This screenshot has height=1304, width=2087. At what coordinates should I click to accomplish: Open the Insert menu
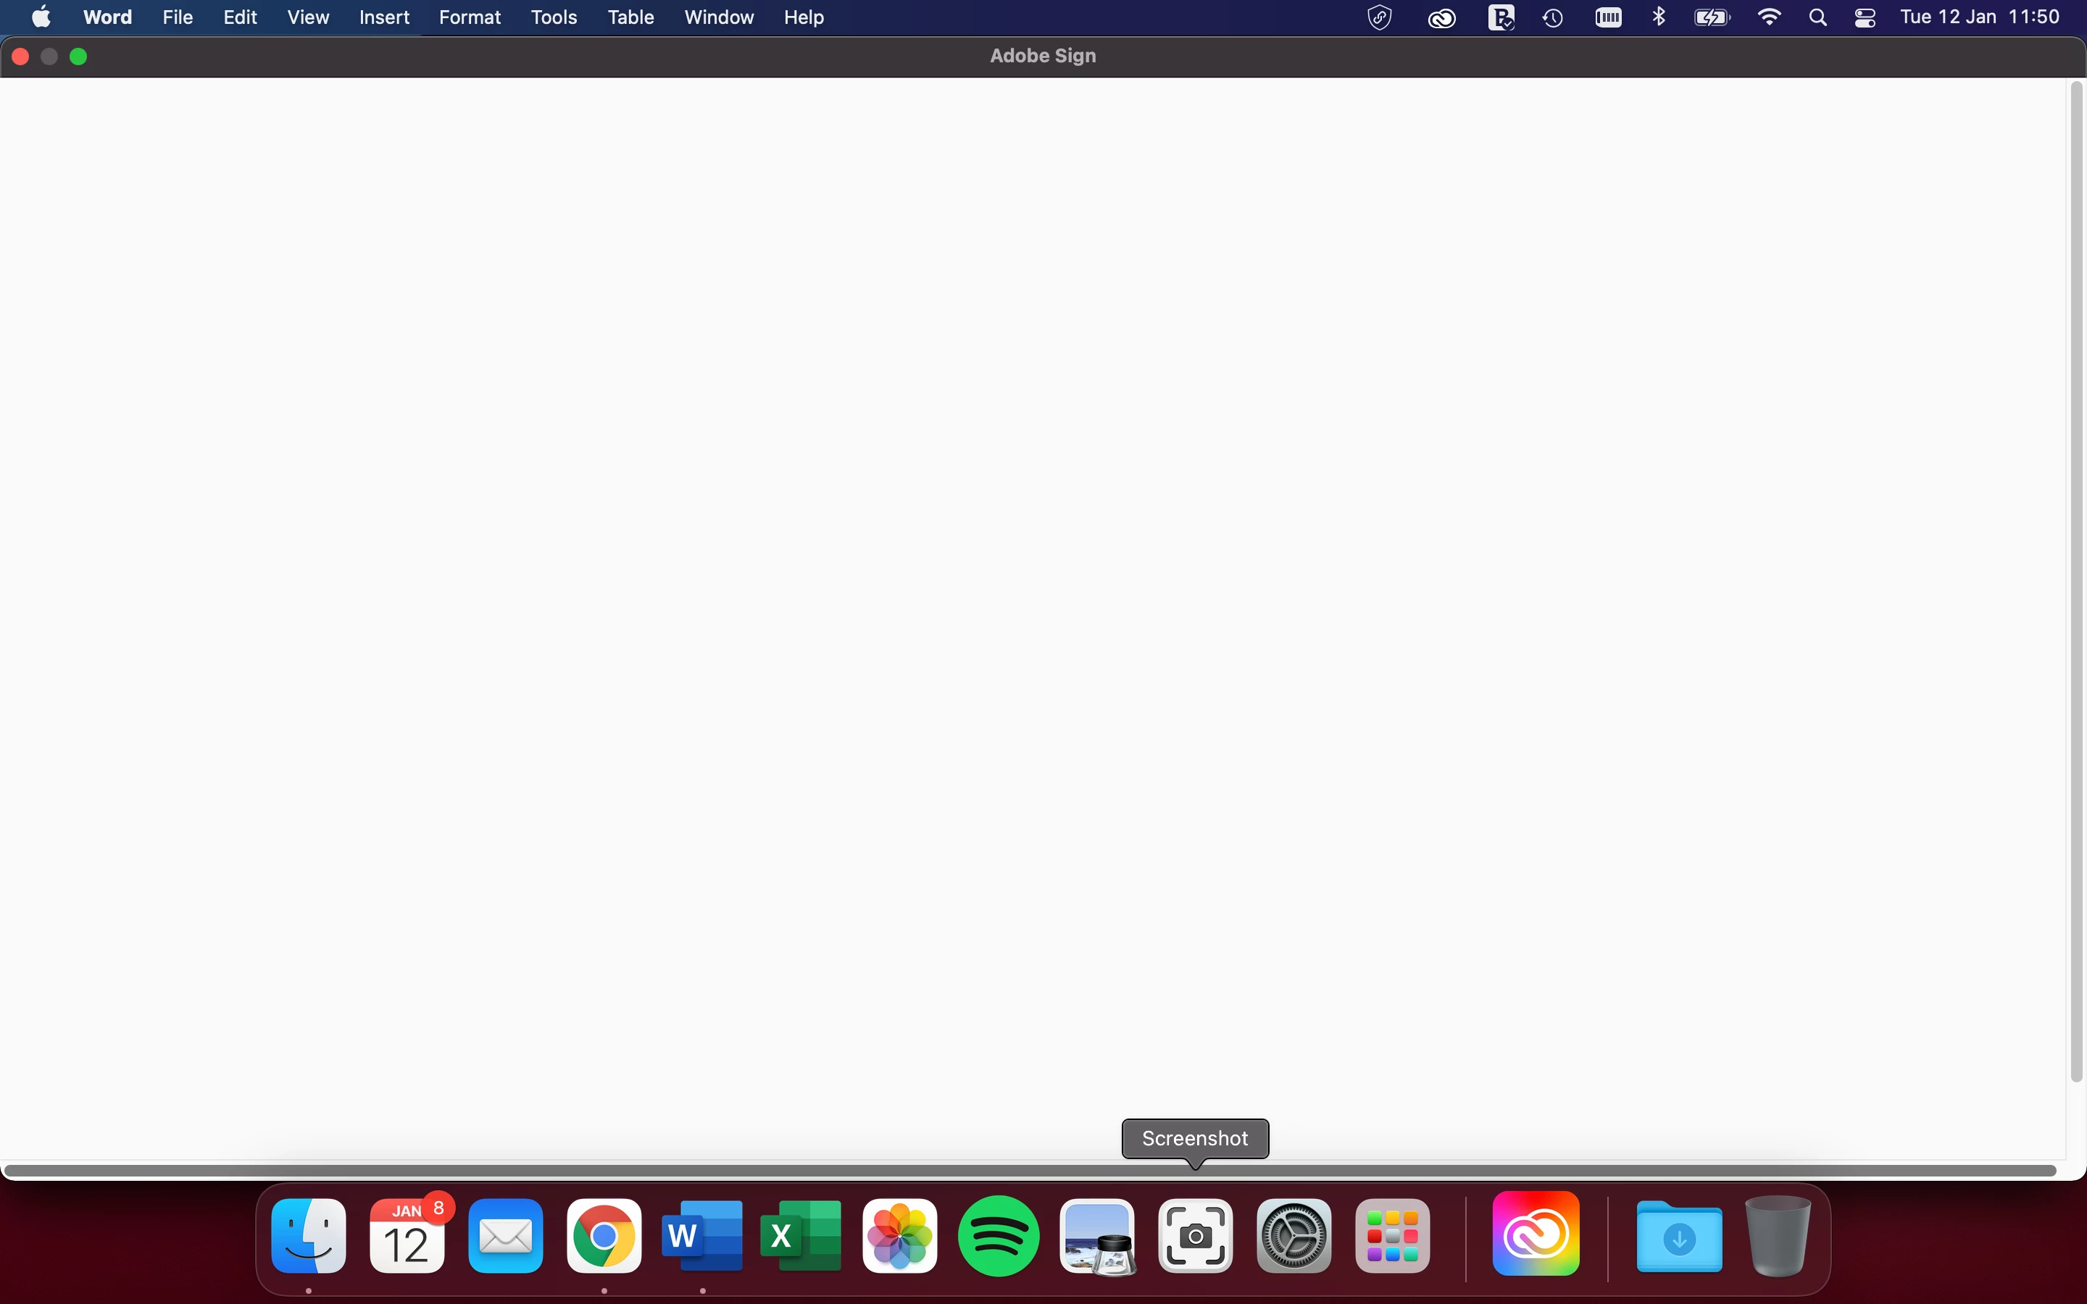click(x=384, y=17)
